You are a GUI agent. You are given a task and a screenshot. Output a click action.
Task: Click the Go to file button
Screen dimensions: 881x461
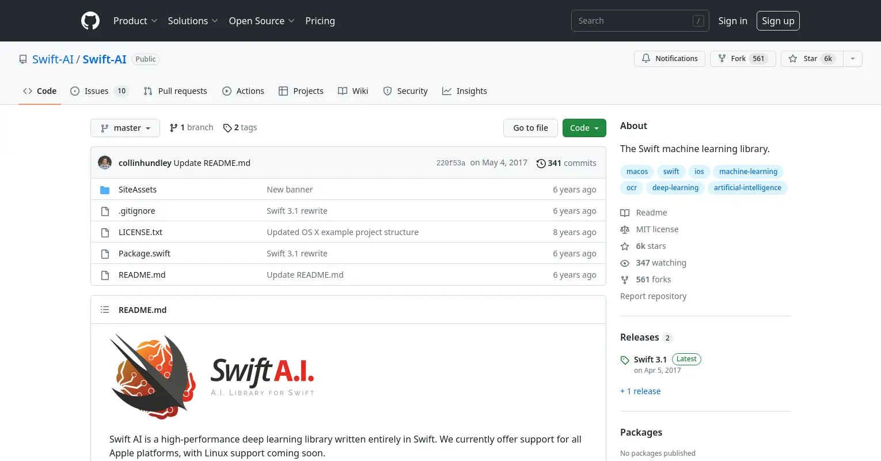point(530,127)
